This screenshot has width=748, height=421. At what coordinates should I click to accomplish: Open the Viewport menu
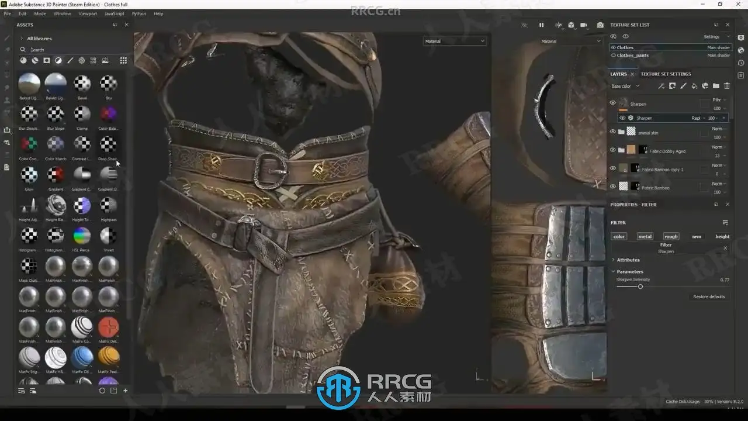pos(88,13)
